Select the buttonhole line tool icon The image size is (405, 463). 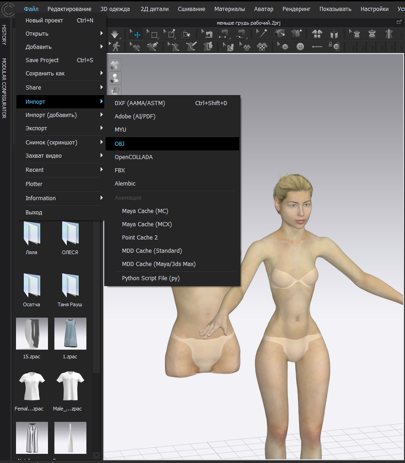coord(317,47)
